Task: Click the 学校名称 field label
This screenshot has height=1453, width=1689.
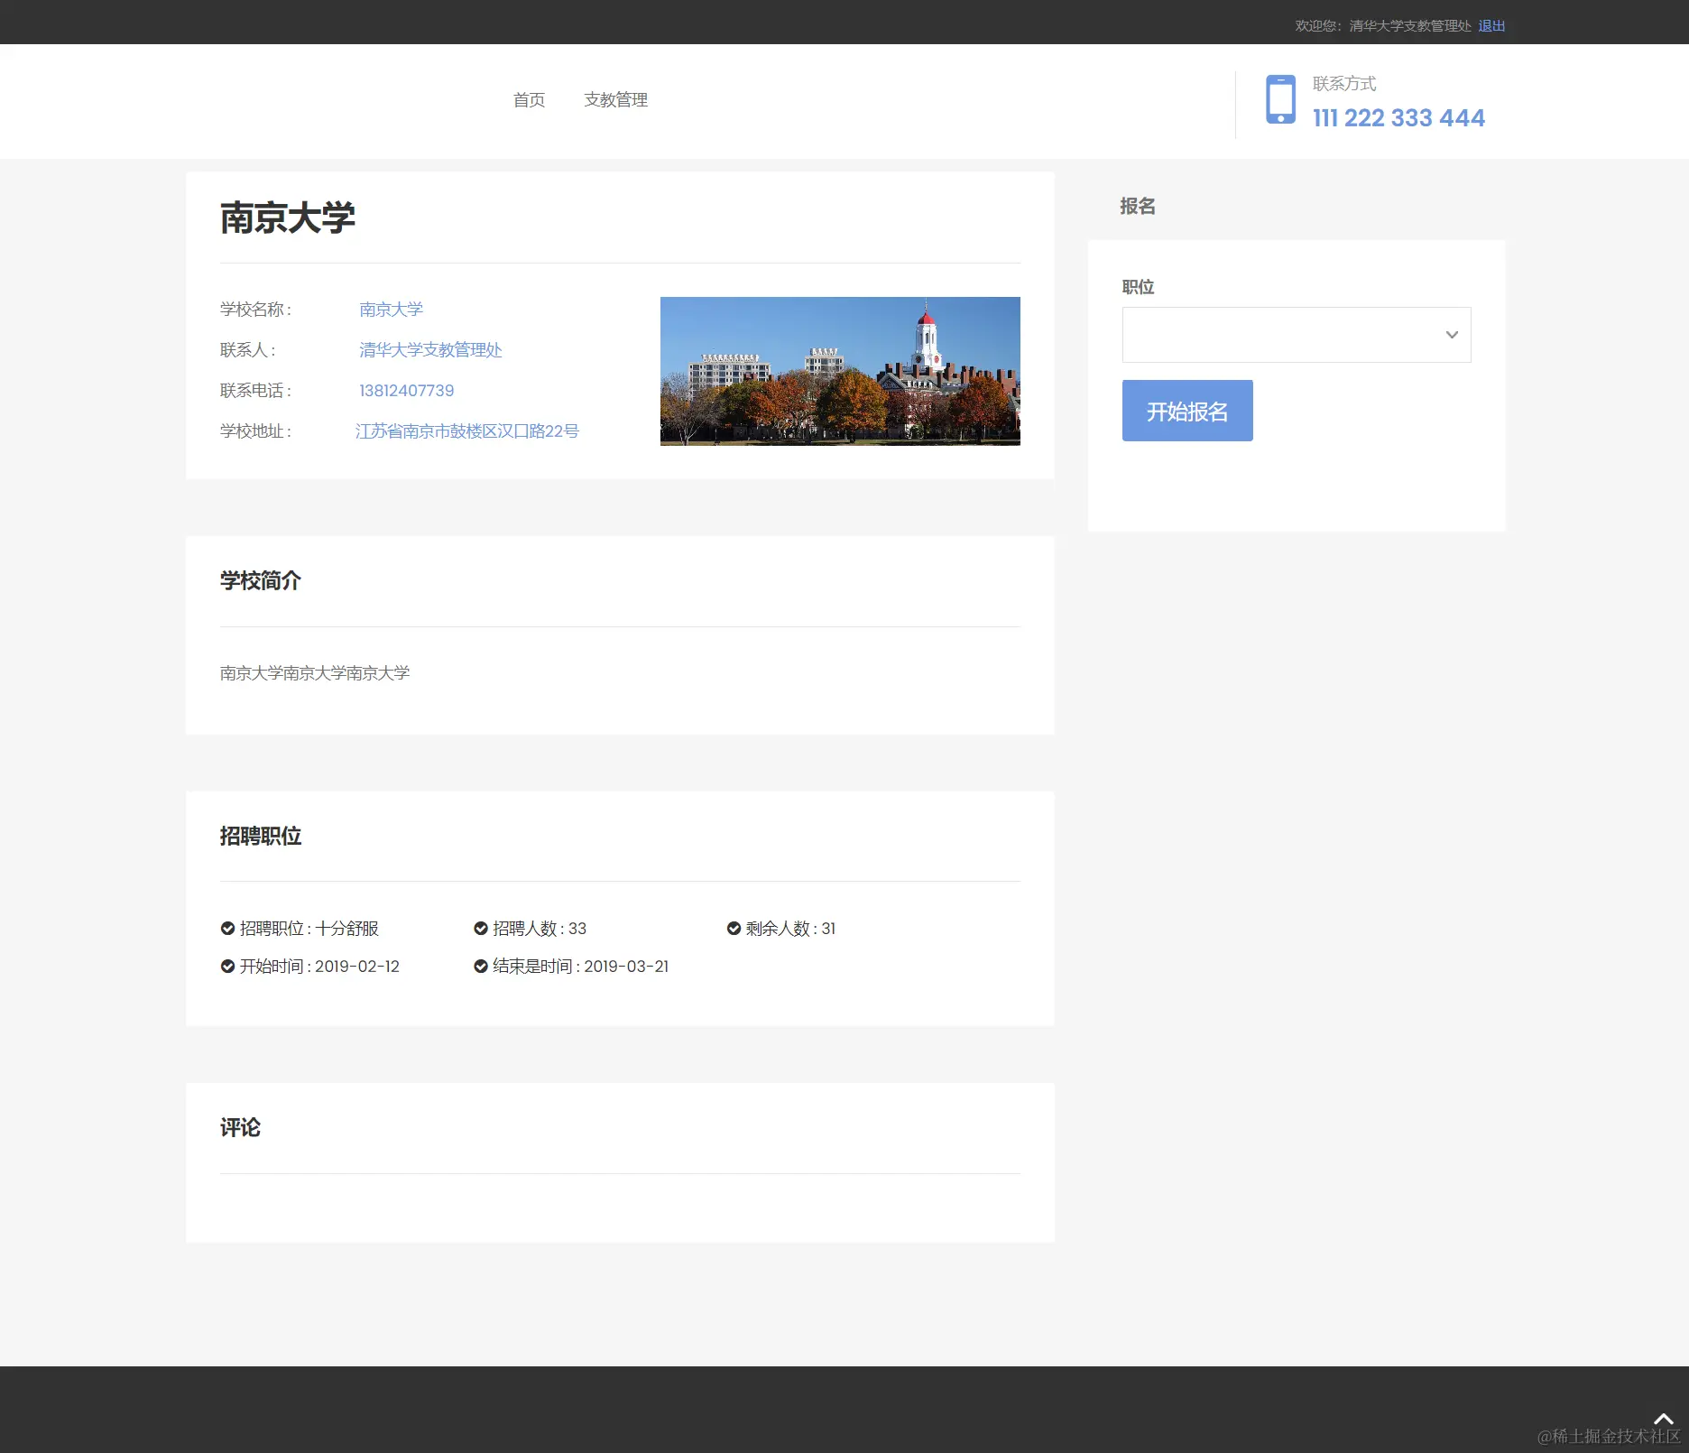Action: [255, 309]
